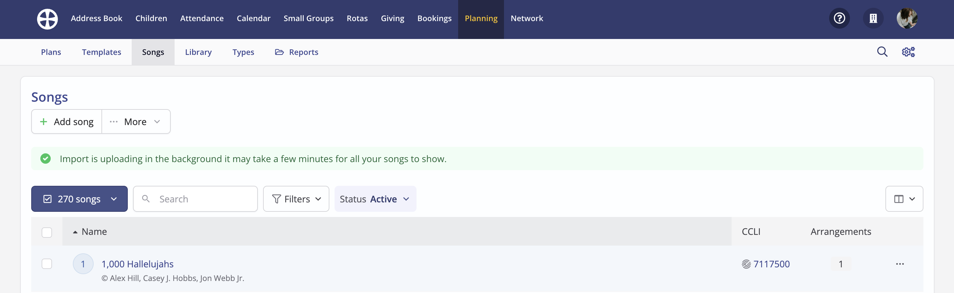
Task: Open the Reports section
Action: (297, 52)
